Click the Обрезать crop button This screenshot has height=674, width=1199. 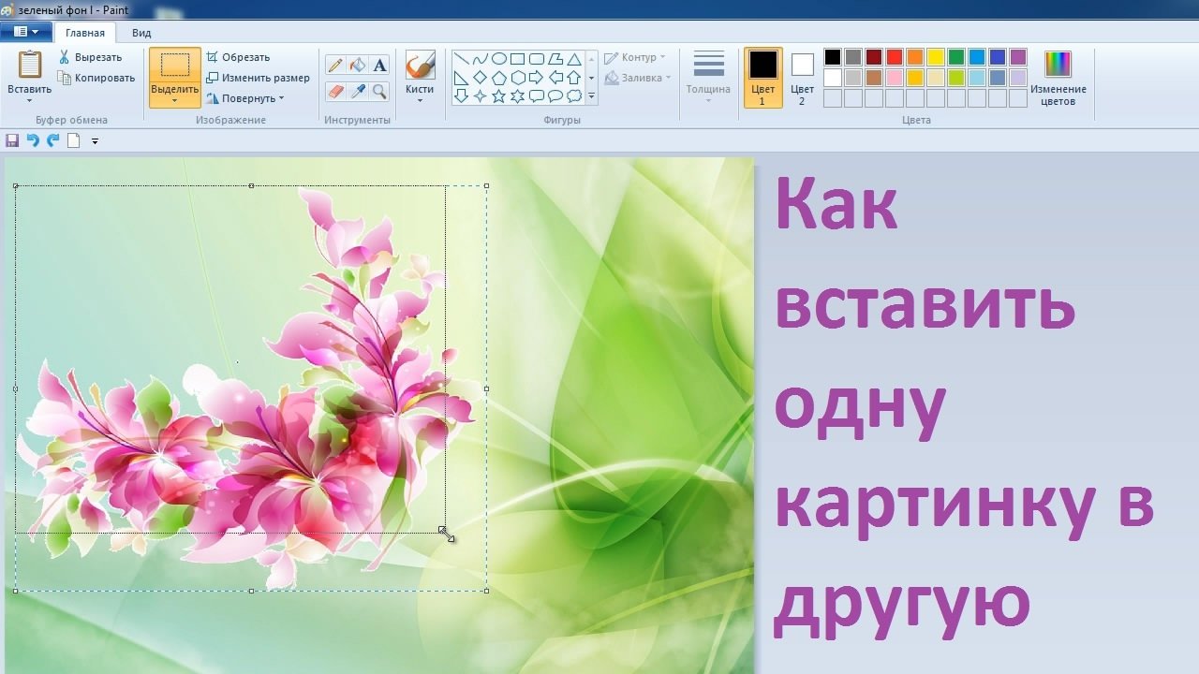tap(238, 57)
